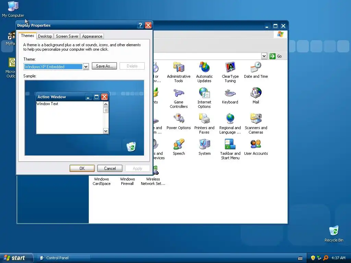Click the network connection tray icon
The image size is (351, 263).
[x=319, y=258]
